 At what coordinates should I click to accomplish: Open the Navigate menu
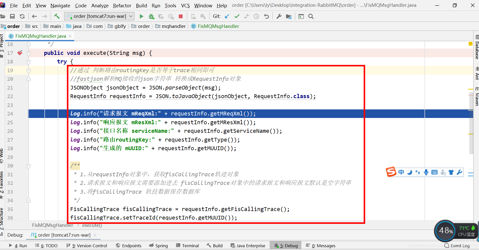[x=60, y=6]
